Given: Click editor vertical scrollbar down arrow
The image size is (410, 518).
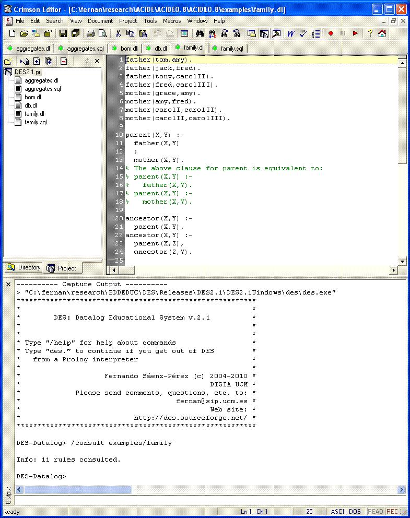Looking at the screenshot, I should coord(402,261).
